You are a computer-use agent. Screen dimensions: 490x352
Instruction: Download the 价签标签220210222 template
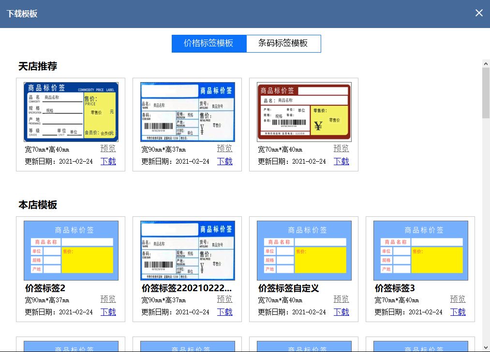click(224, 312)
